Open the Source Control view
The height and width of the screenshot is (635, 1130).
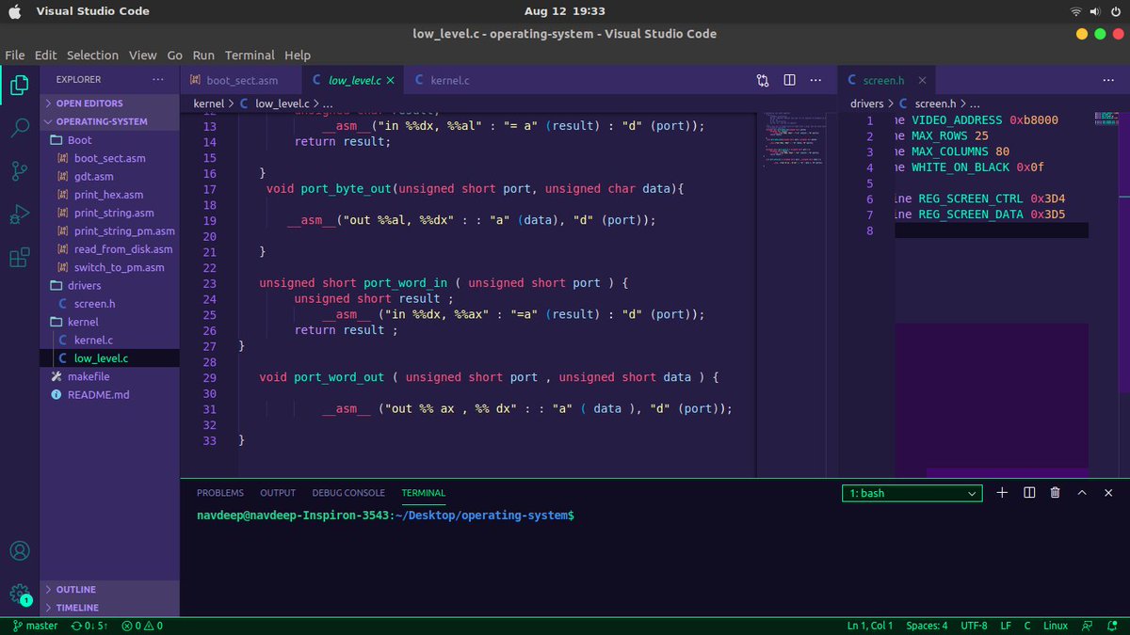coord(20,171)
